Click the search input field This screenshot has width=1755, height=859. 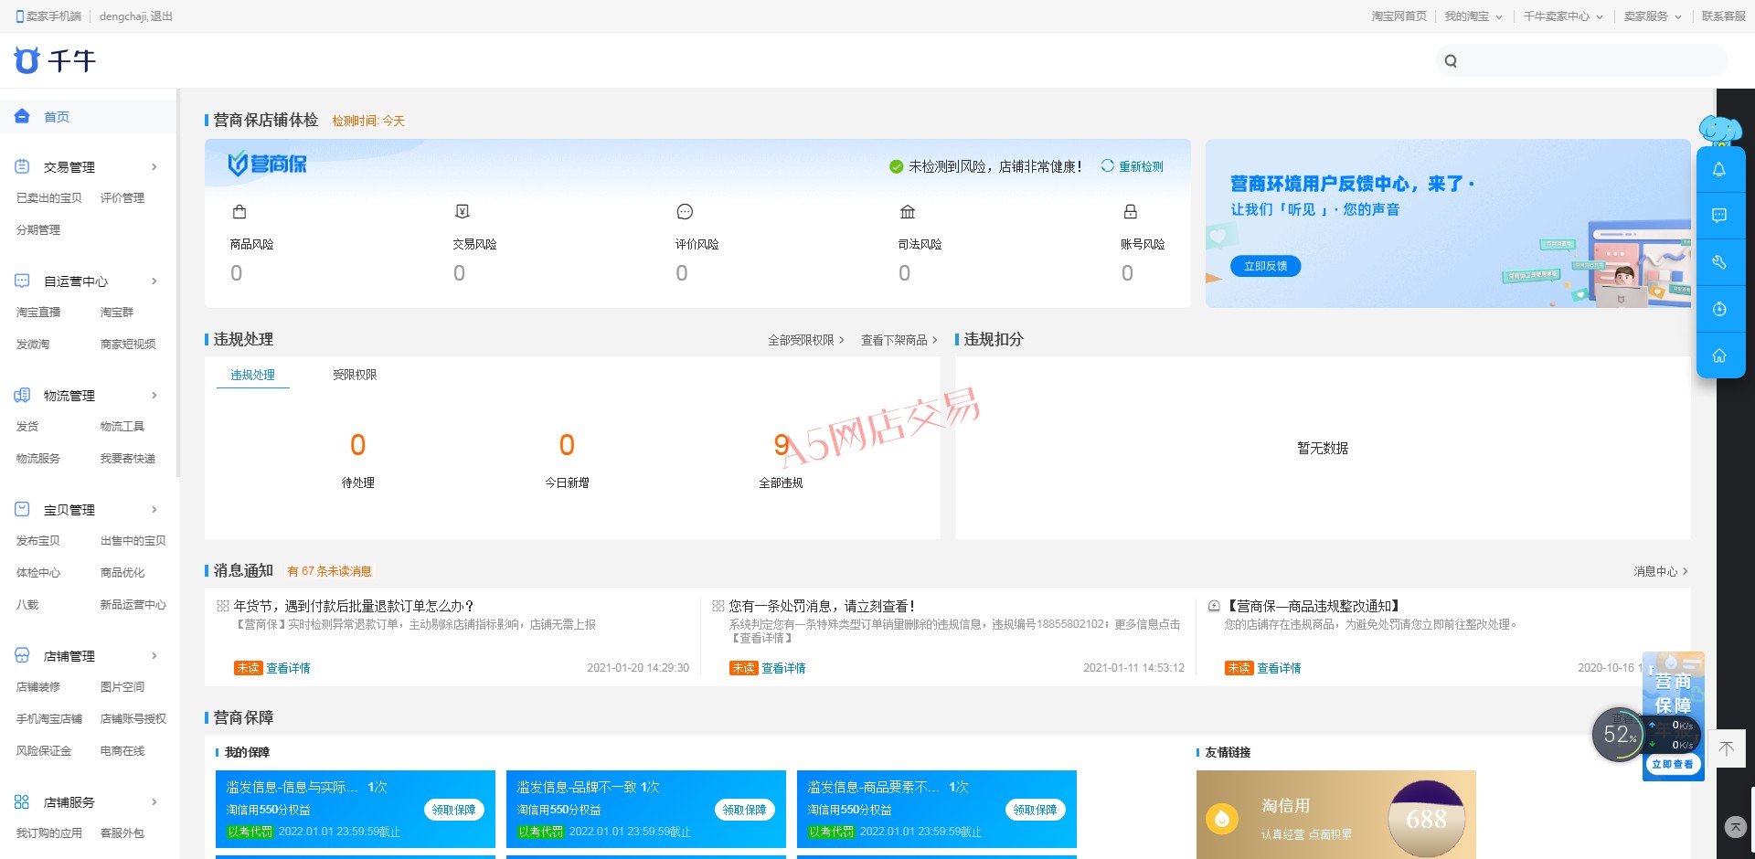click(x=1581, y=61)
